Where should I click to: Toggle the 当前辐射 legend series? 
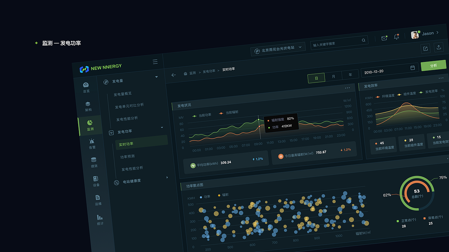click(x=228, y=113)
